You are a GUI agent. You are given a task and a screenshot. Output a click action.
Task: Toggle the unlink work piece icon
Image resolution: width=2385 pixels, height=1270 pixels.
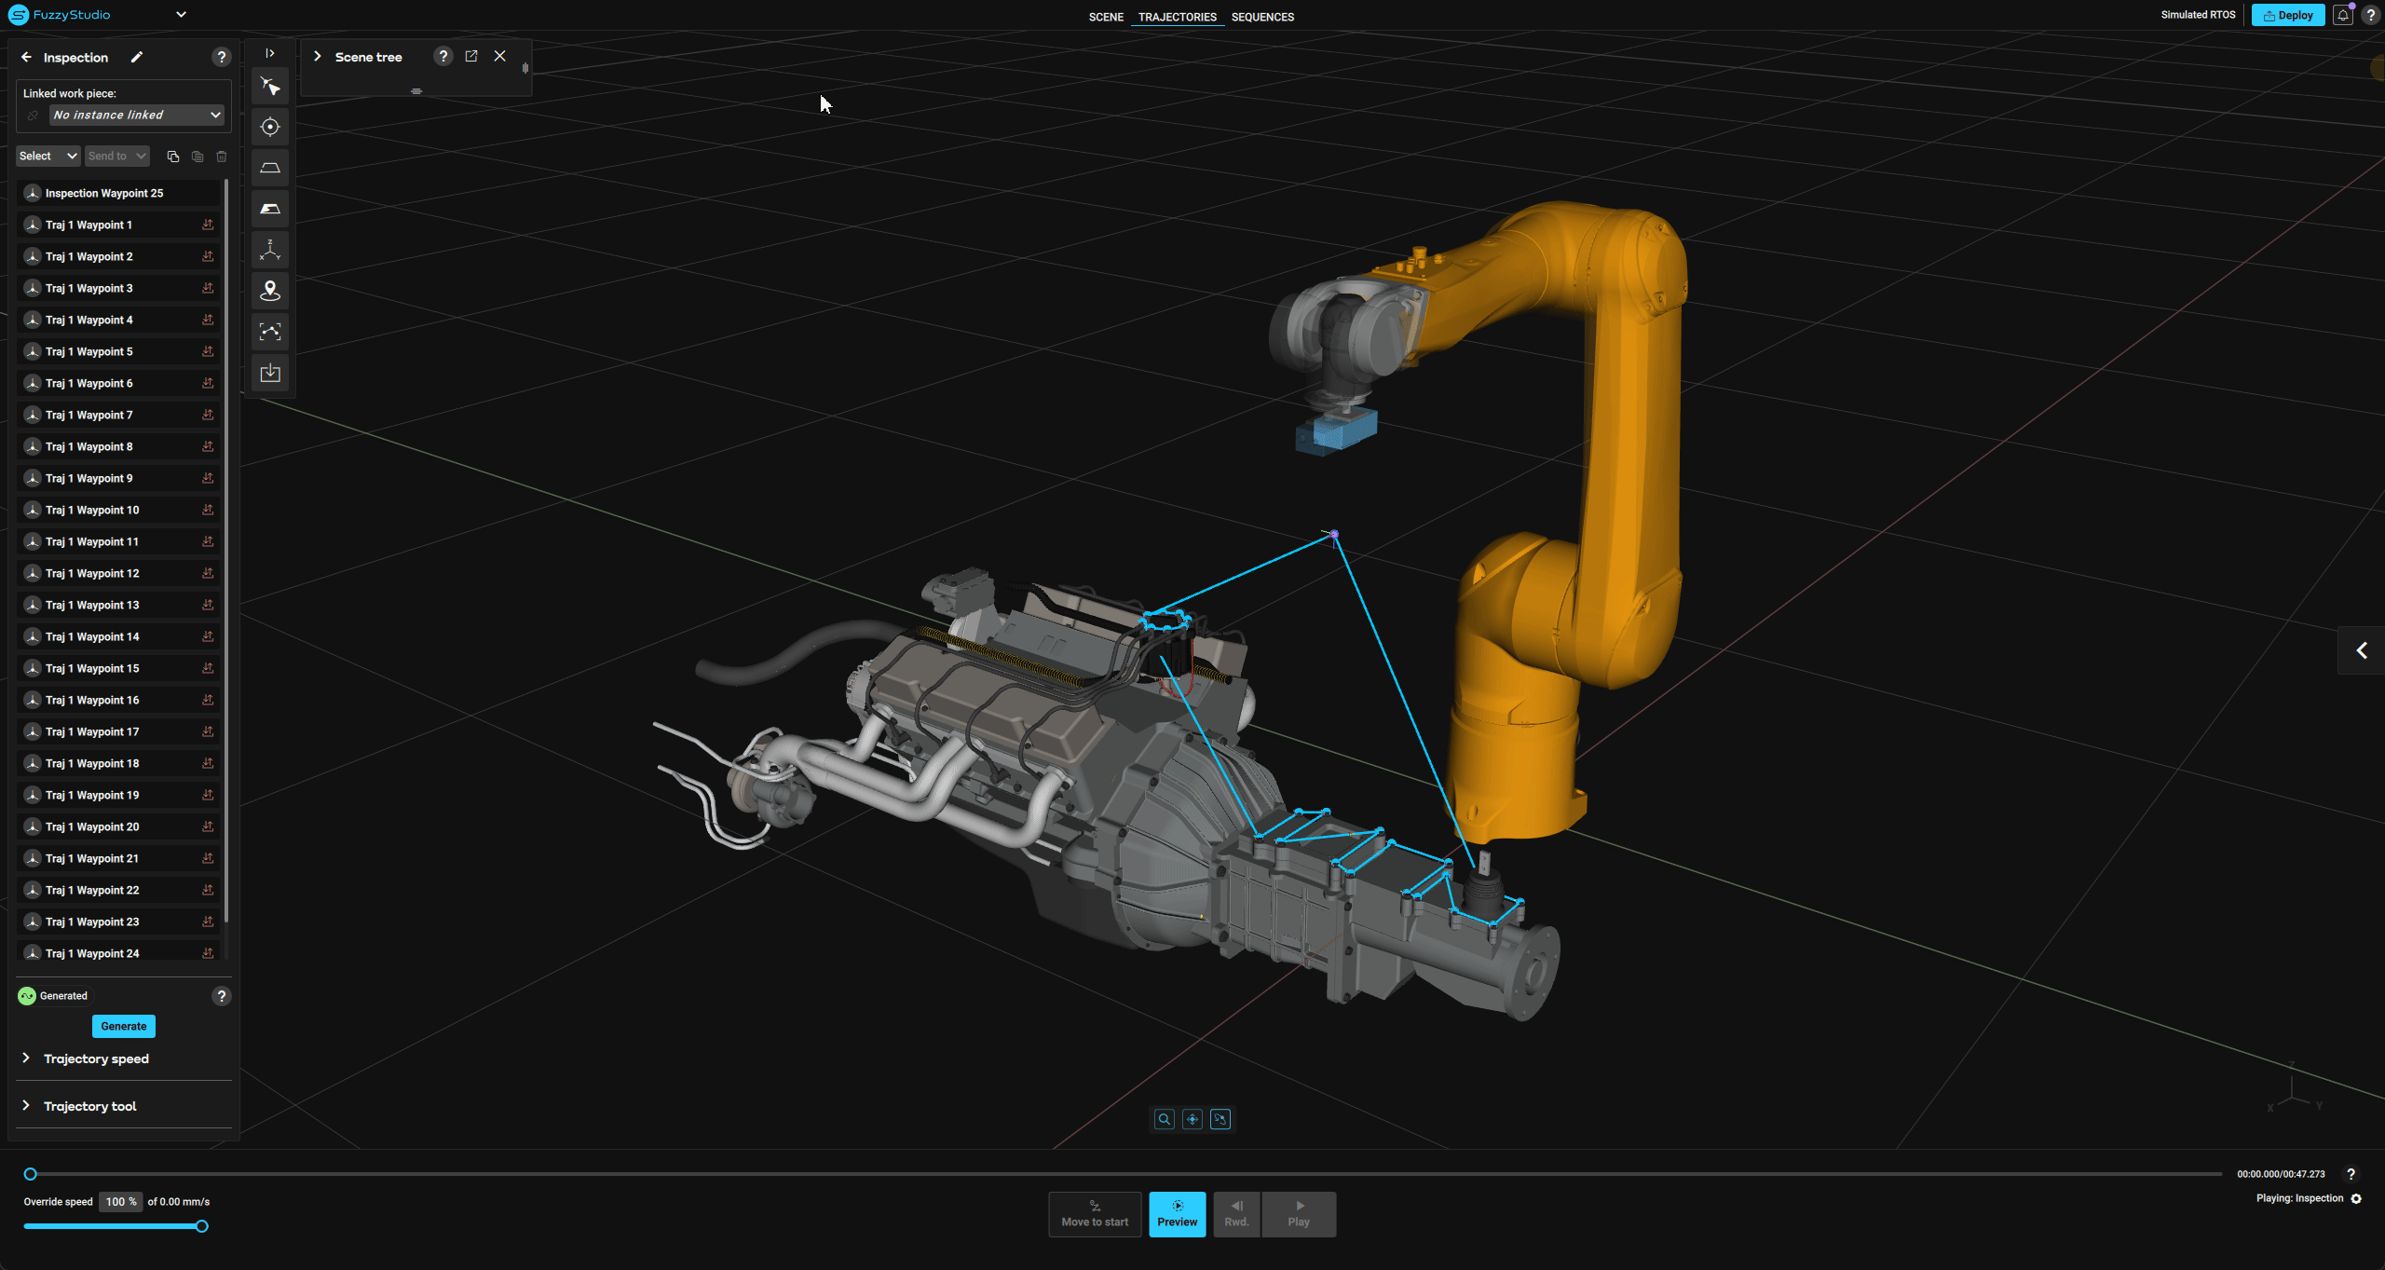33,115
